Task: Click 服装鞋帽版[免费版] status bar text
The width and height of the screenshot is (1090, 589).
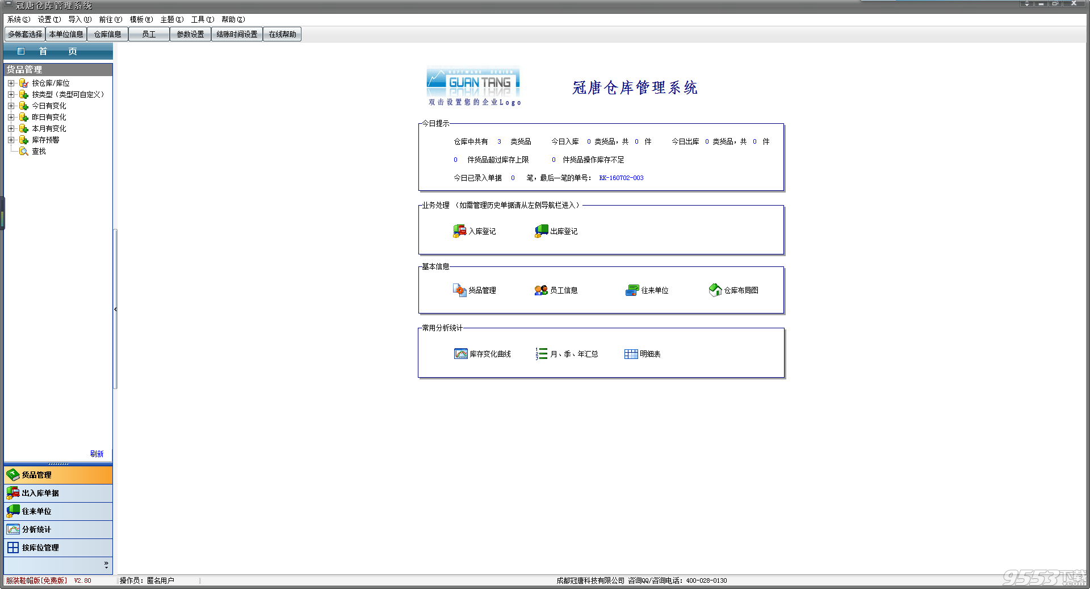Action: pos(37,580)
